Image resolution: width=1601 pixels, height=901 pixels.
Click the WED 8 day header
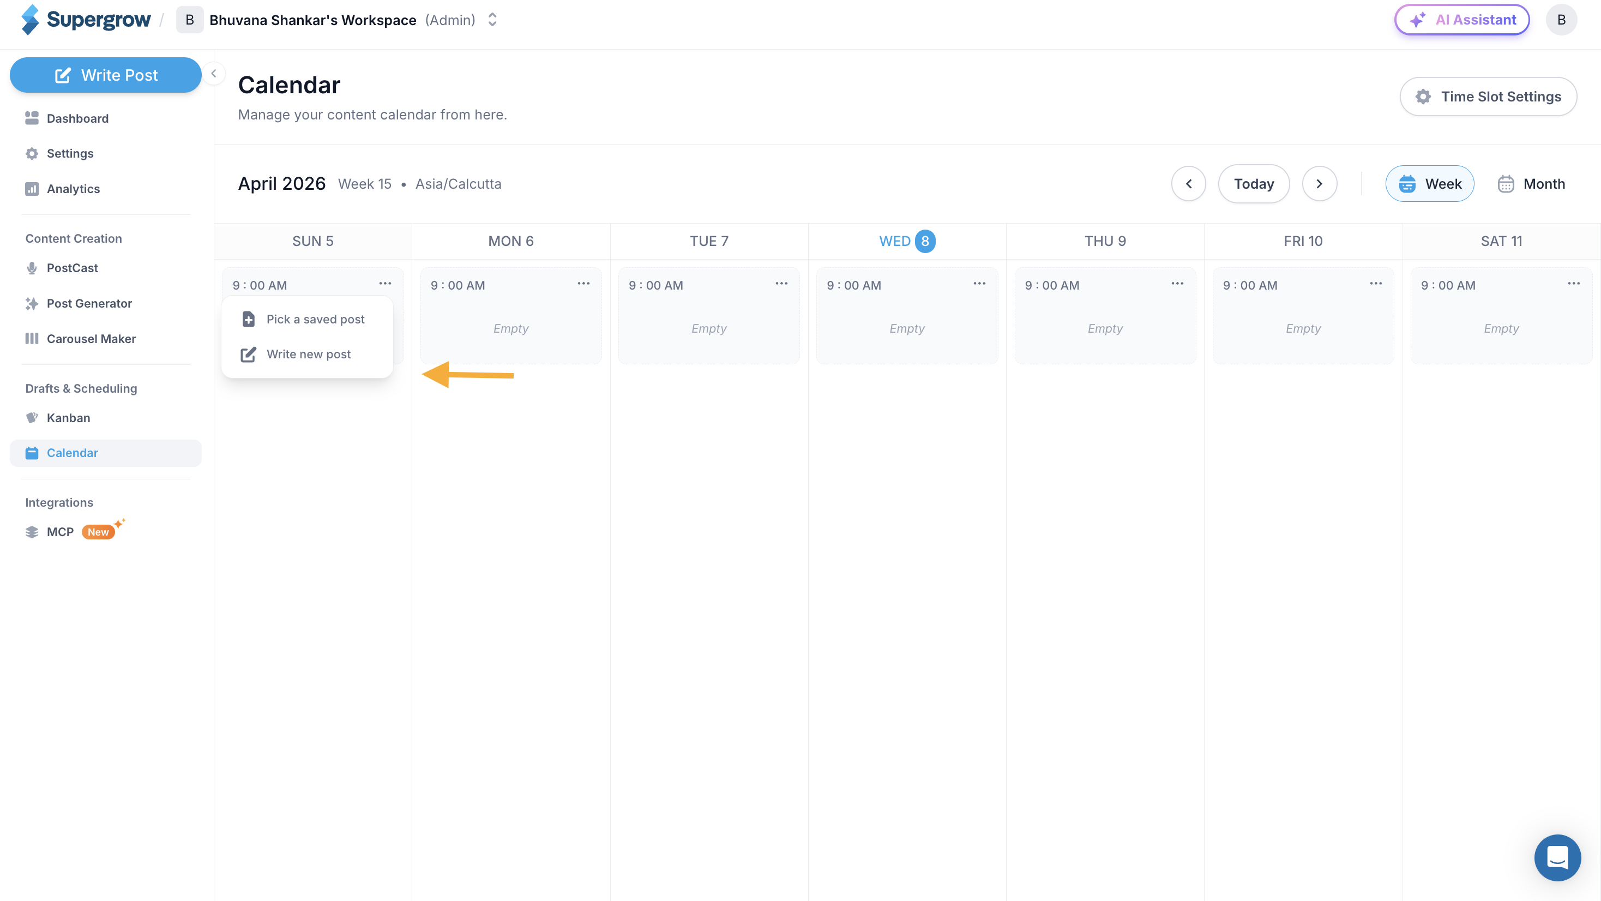pyautogui.click(x=907, y=241)
